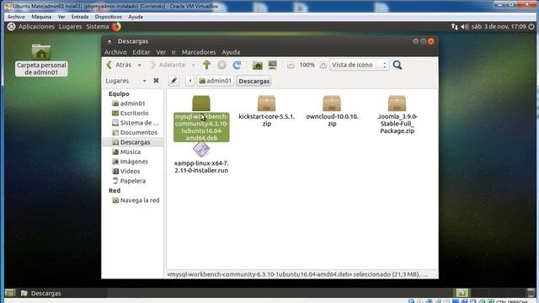Click the date and time clock
Image resolution: width=539 pixels, height=303 pixels.
point(499,26)
